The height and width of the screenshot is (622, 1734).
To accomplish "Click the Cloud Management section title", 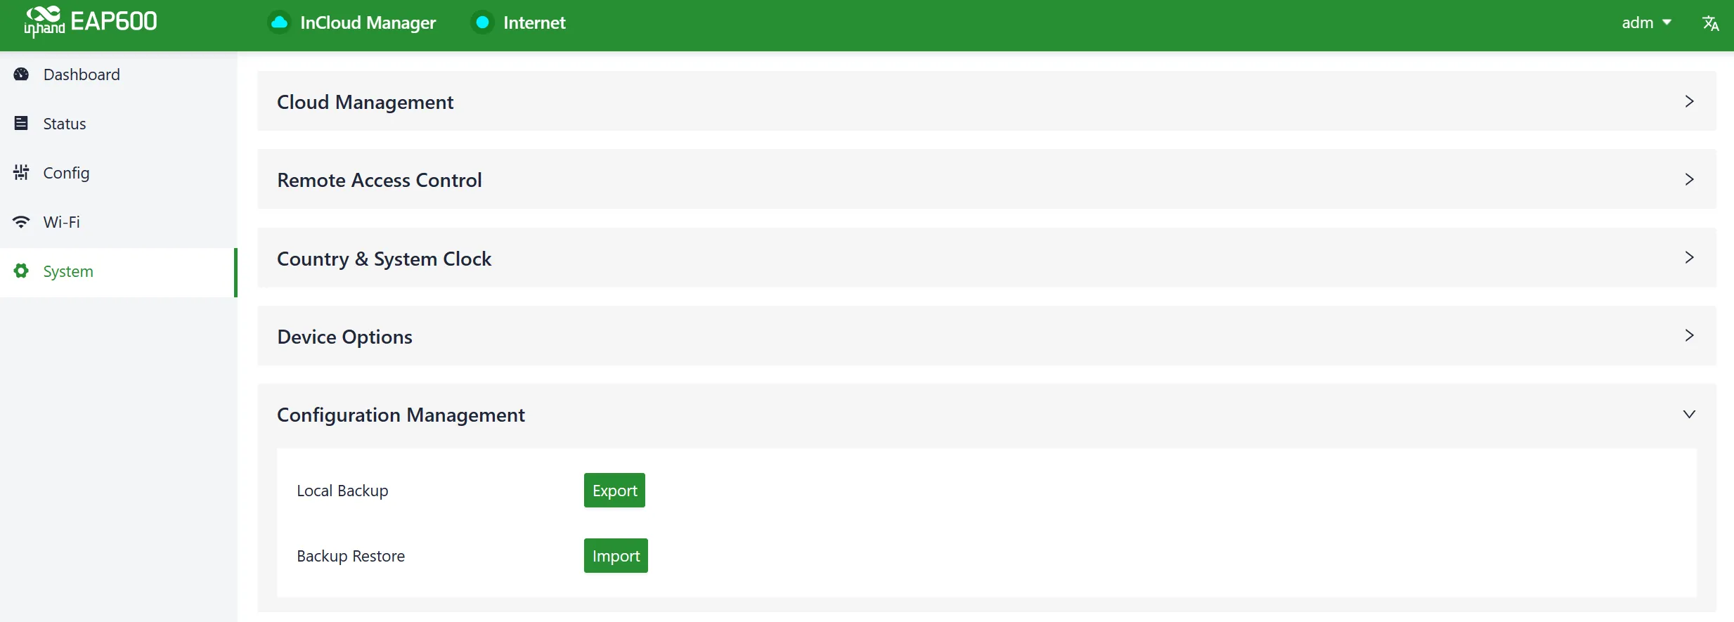I will (365, 103).
